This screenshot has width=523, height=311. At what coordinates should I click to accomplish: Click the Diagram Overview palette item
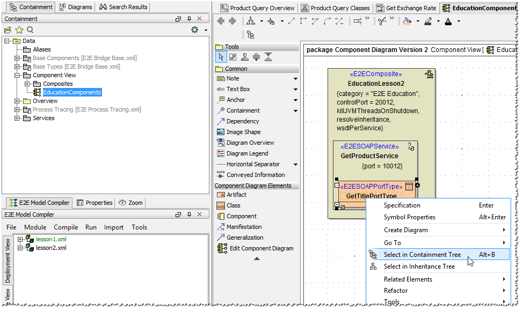point(250,143)
